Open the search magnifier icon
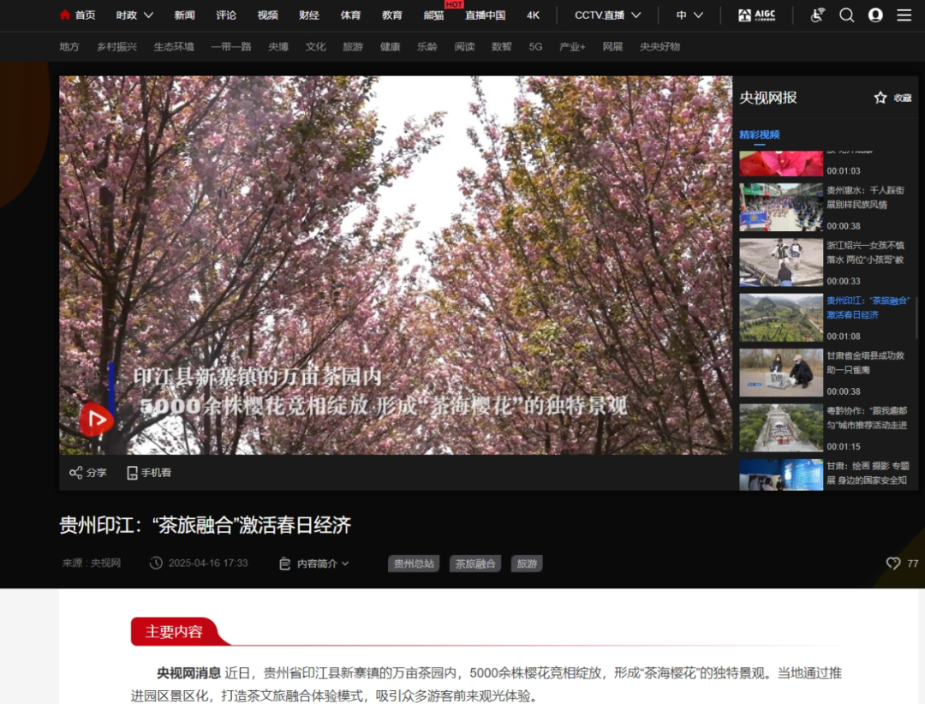 pos(846,15)
